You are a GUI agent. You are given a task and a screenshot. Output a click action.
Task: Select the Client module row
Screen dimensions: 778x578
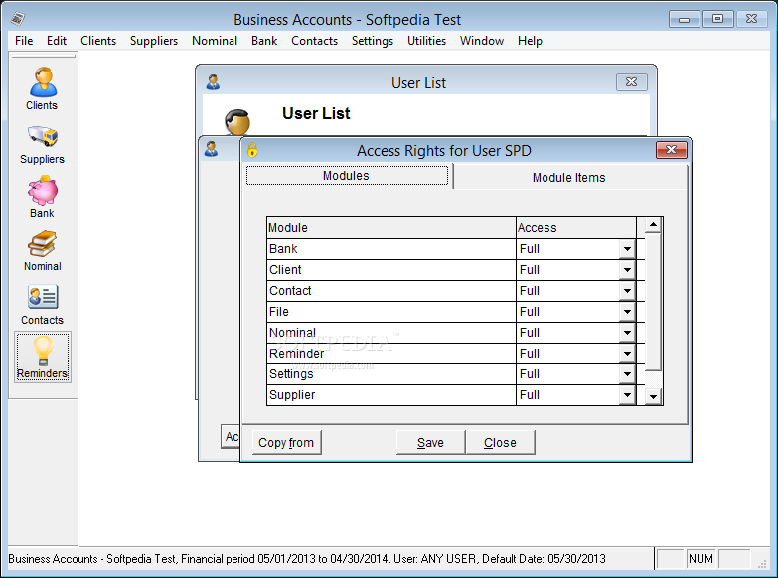click(390, 270)
